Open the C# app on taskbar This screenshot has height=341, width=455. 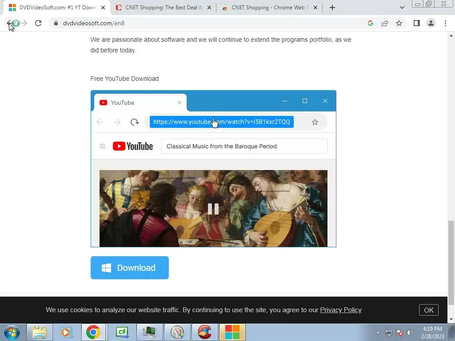[x=122, y=332]
